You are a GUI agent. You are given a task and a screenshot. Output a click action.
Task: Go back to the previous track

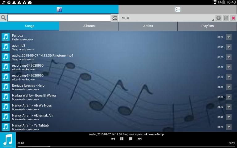pyautogui.click(x=113, y=139)
